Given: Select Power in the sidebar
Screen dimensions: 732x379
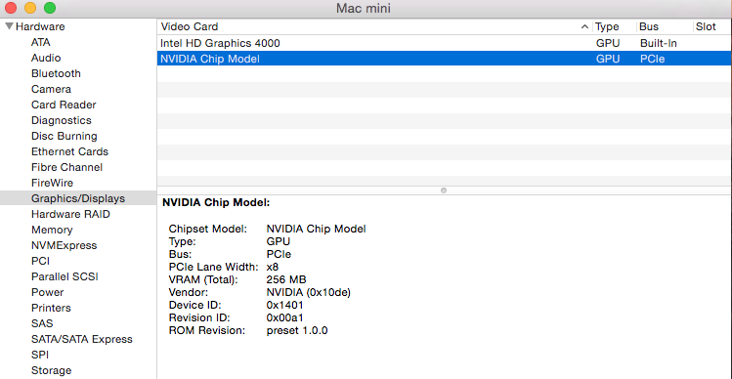Looking at the screenshot, I should pyautogui.click(x=47, y=292).
